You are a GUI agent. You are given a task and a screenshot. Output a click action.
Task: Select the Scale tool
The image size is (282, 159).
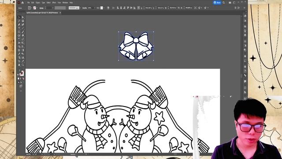point(23,39)
